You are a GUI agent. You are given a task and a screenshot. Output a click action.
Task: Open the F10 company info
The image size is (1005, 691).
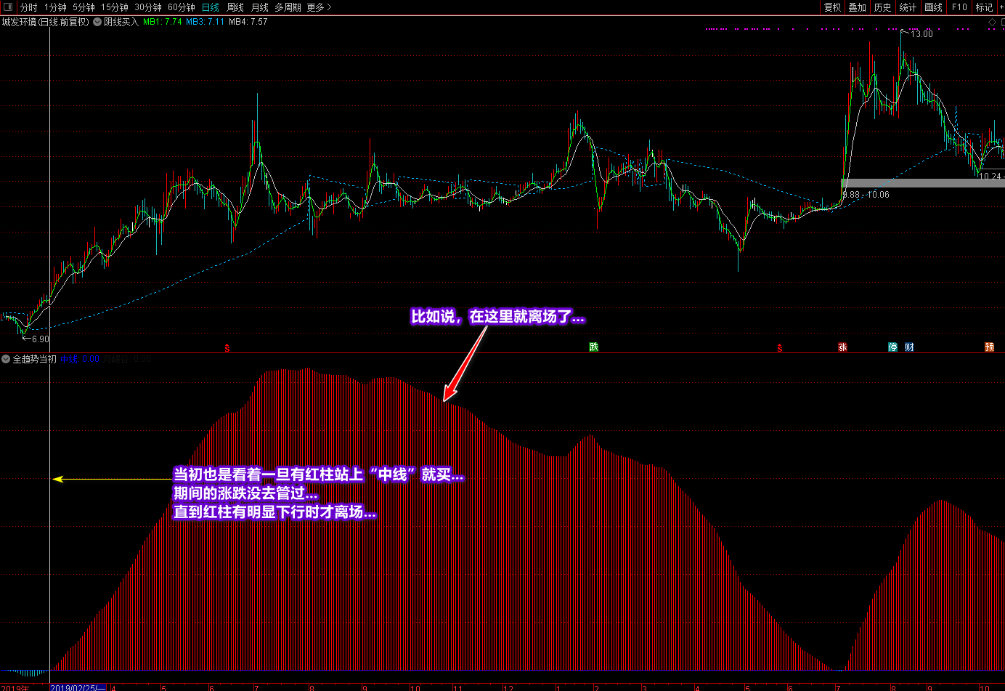[959, 7]
